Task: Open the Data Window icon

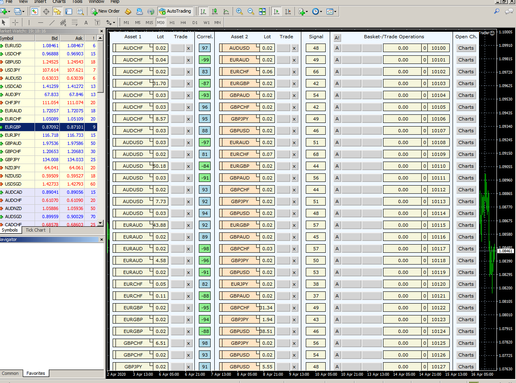Action: tap(46, 11)
